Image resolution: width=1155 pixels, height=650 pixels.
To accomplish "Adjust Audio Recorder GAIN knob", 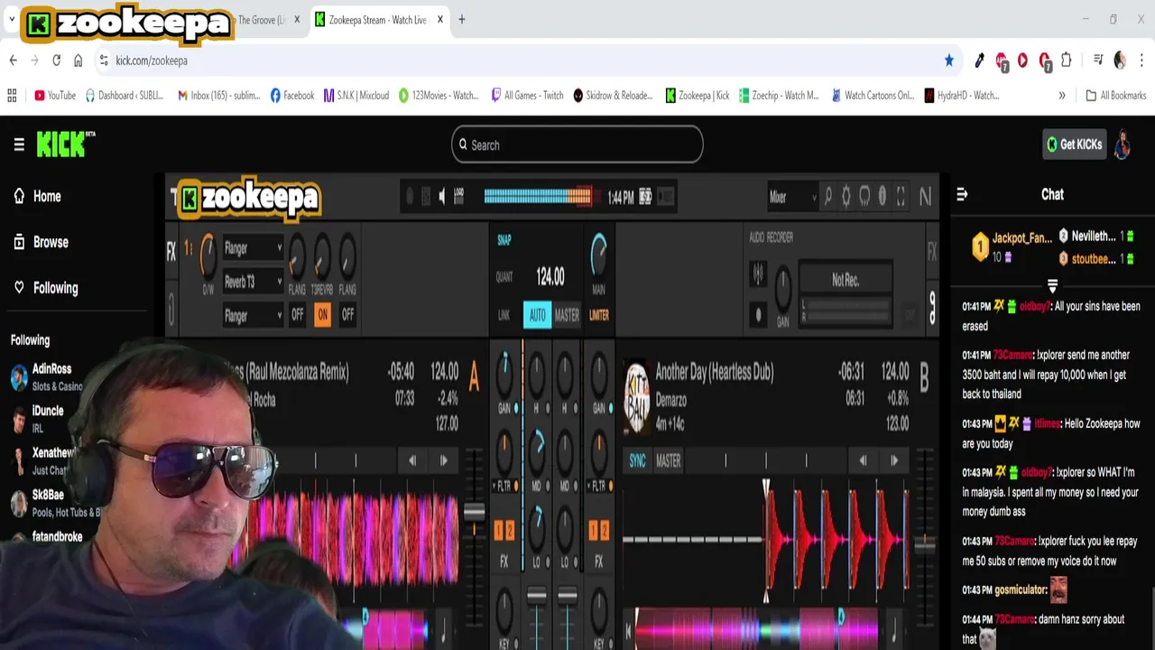I will 782,287.
